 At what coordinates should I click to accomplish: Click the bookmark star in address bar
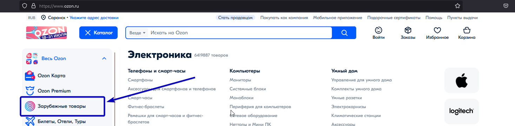click(x=457, y=6)
